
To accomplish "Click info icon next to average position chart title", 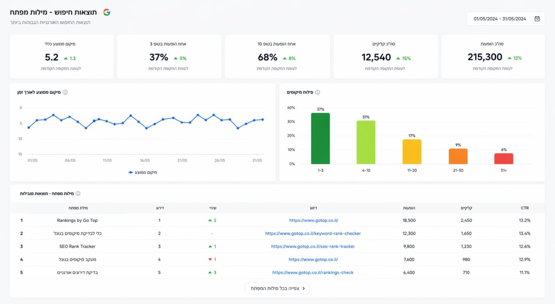I will coord(65,92).
